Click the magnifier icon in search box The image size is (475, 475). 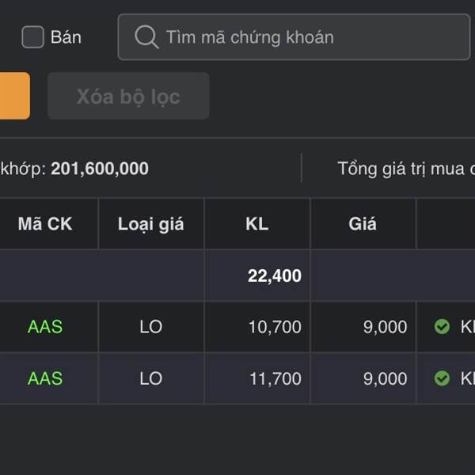point(146,37)
